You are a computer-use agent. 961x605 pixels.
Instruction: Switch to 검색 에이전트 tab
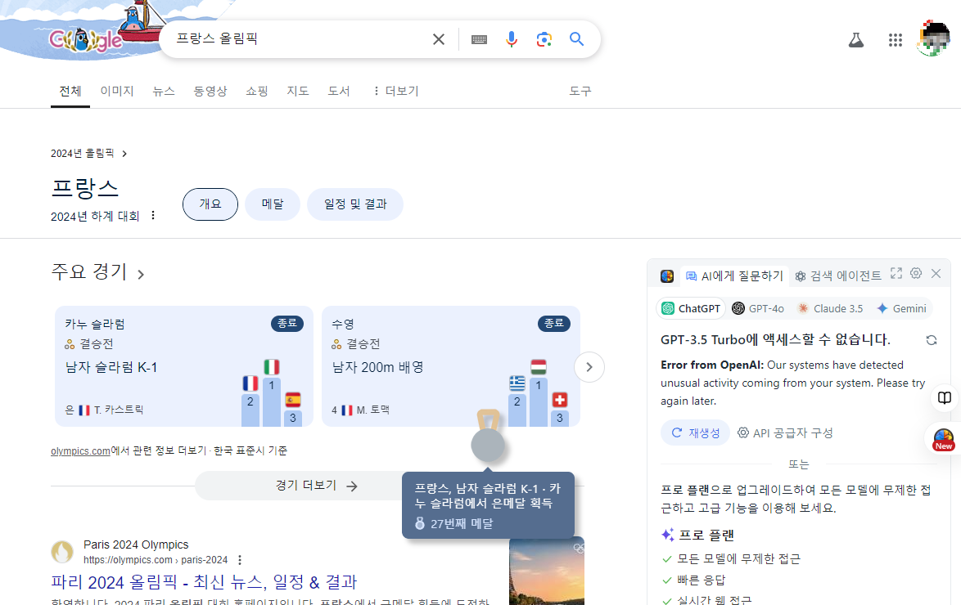pyautogui.click(x=838, y=276)
